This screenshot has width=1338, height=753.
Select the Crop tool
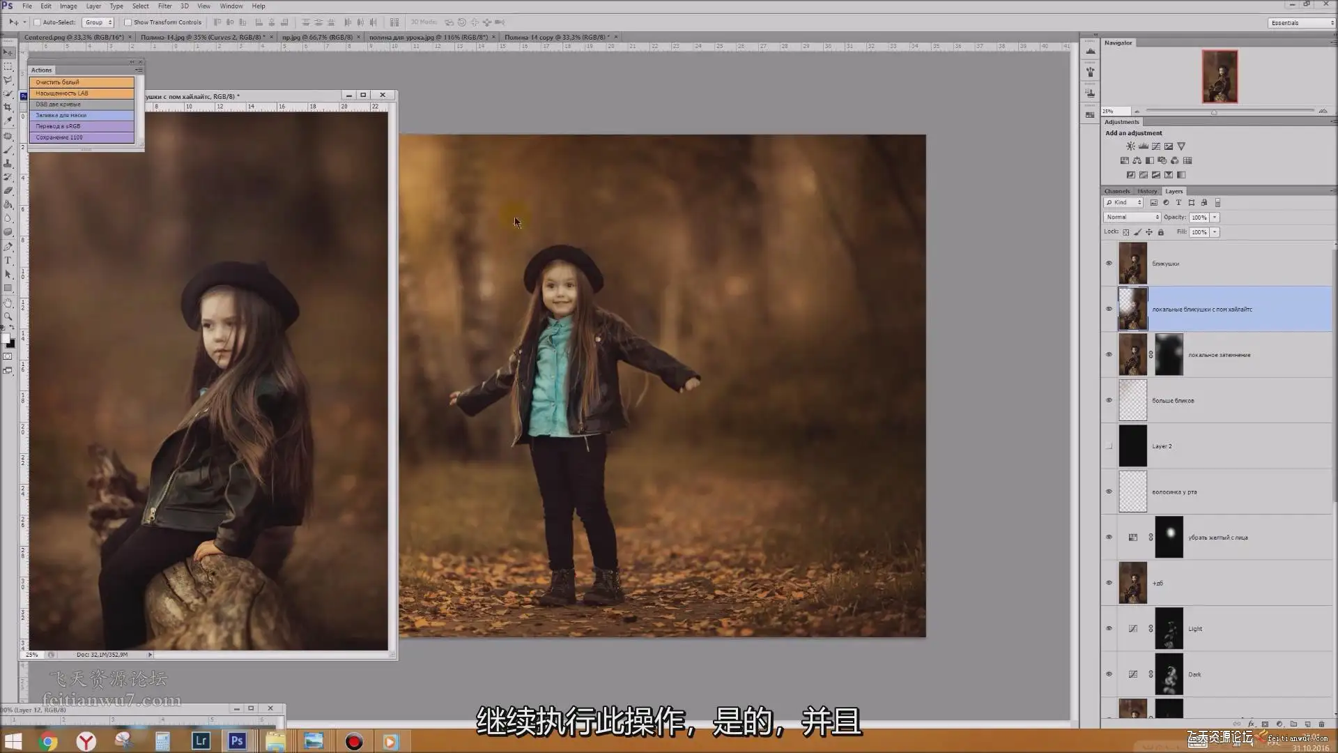[x=8, y=107]
